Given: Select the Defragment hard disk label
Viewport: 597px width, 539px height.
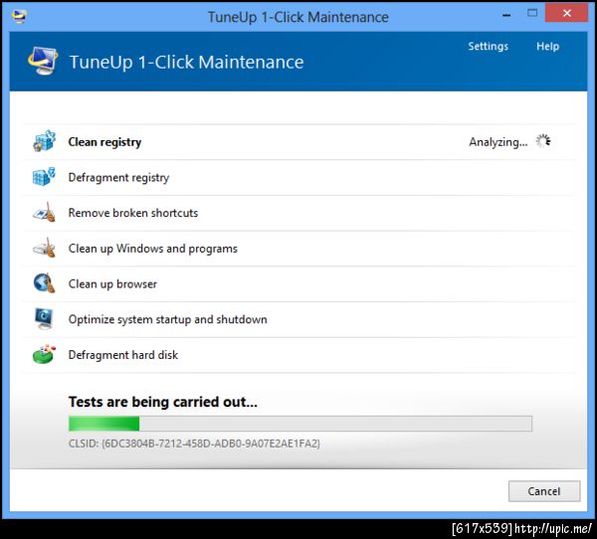Looking at the screenshot, I should [123, 355].
